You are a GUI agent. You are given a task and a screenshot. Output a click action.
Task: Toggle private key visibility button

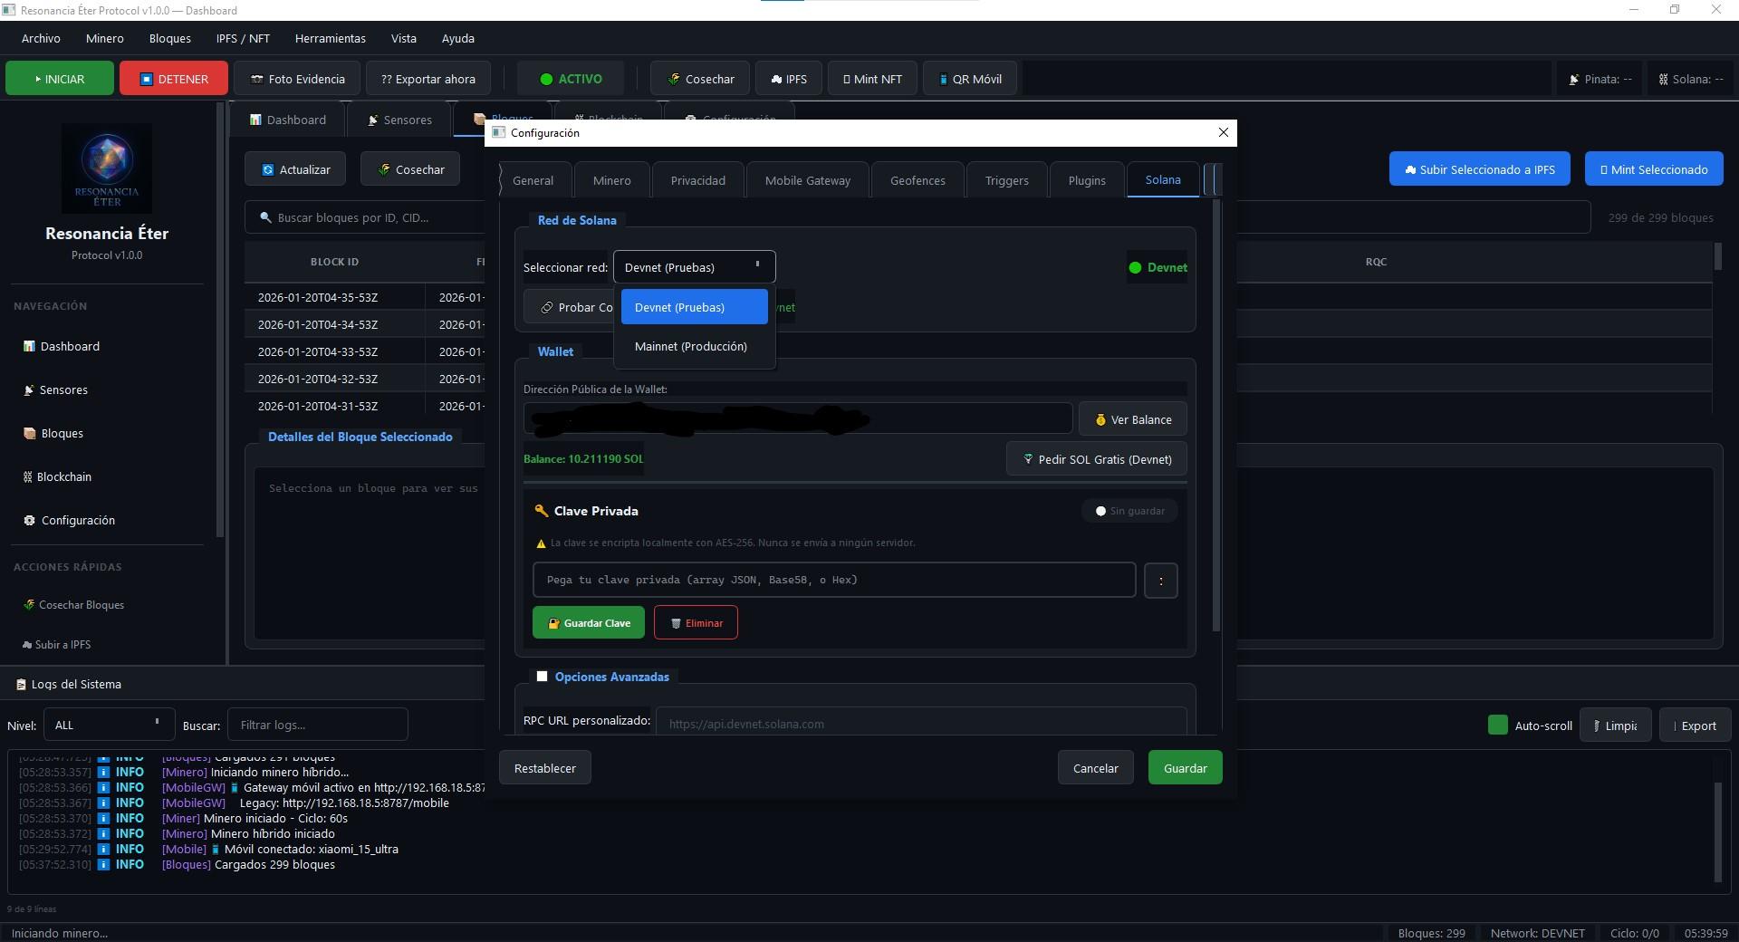pyautogui.click(x=1160, y=581)
